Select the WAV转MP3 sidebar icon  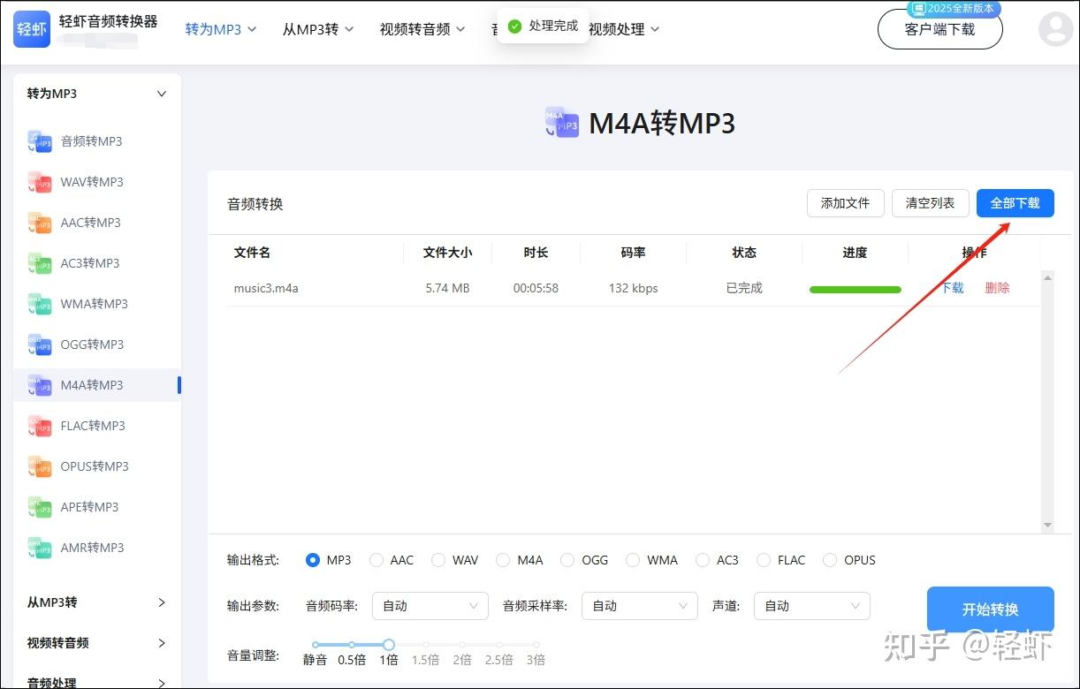tap(40, 182)
